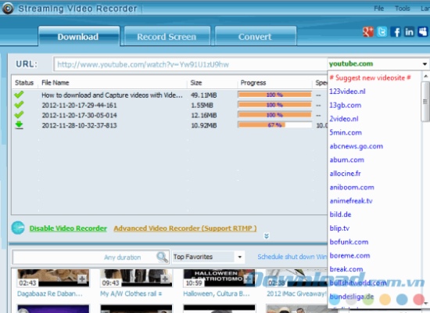Select file 2012-11-20-17-29-44-161

pyautogui.click(x=79, y=105)
